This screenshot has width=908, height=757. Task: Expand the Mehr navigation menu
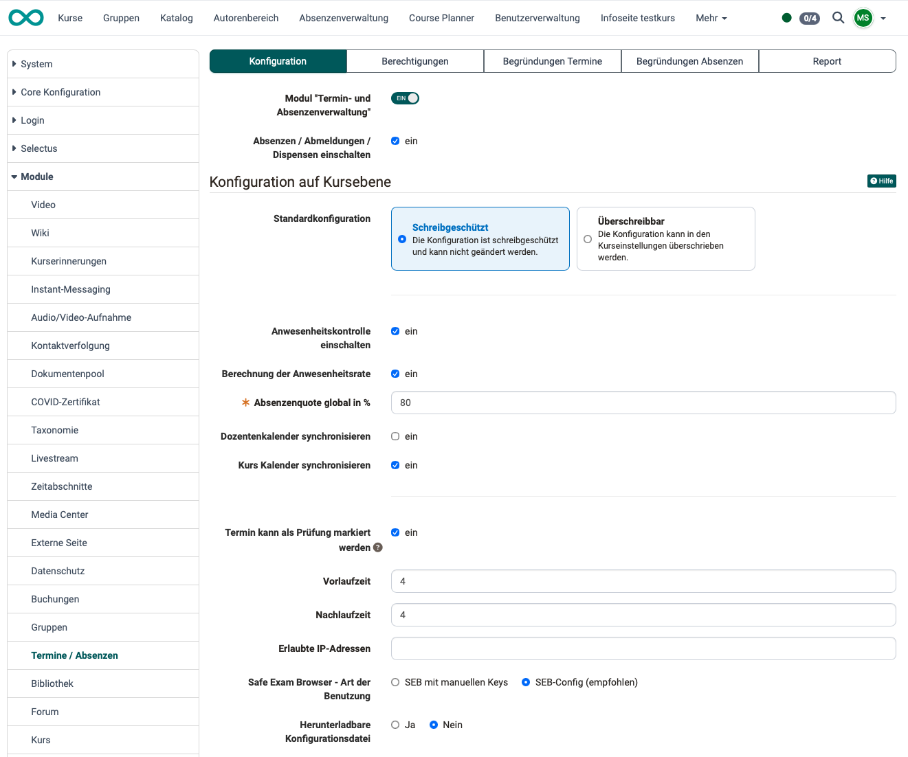[711, 18]
